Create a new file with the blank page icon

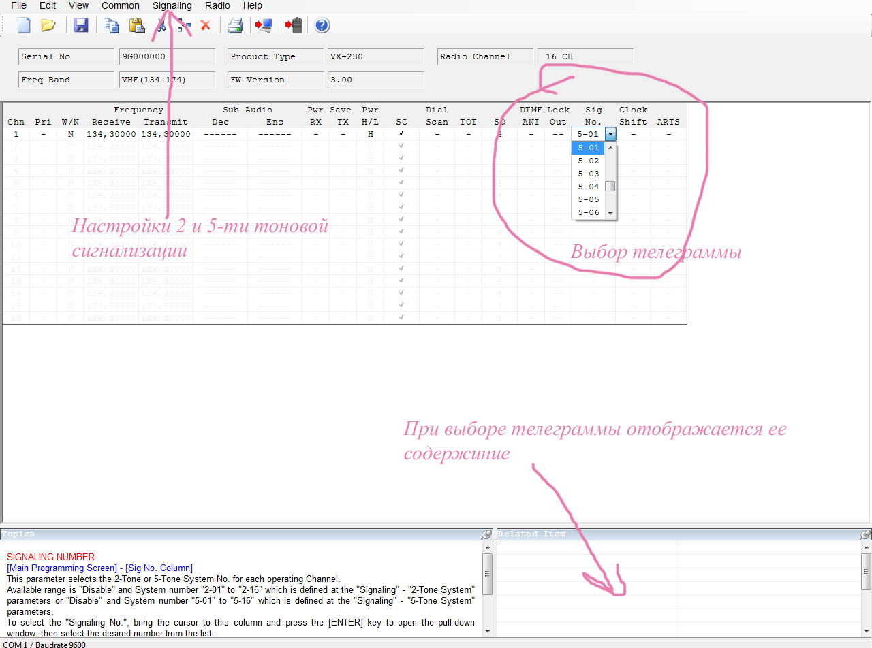[25, 26]
